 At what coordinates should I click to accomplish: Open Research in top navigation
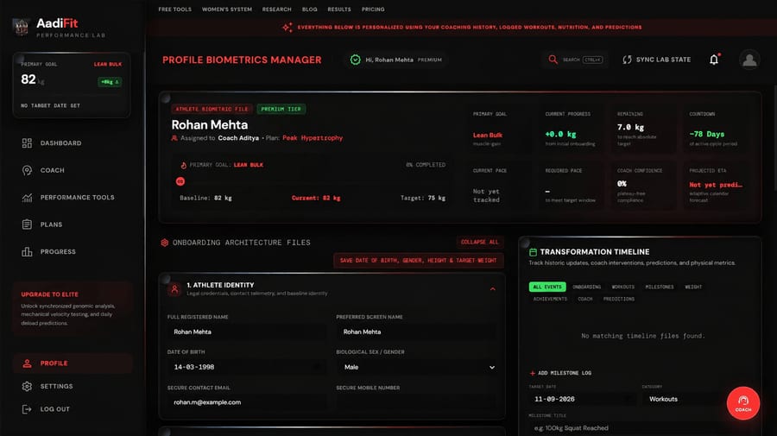pyautogui.click(x=277, y=9)
